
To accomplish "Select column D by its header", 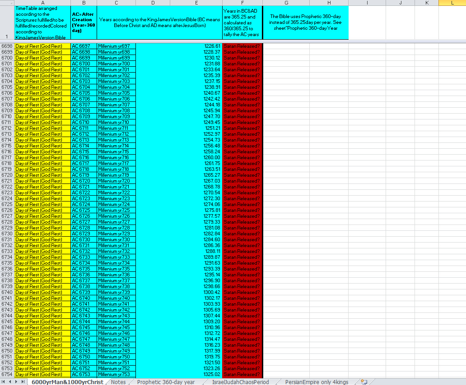I will 153,3.
